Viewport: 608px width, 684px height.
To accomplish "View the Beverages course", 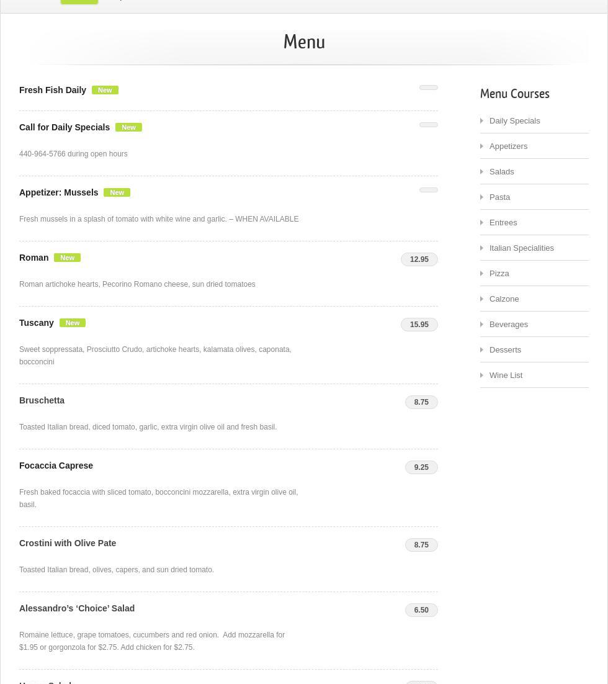I will click(508, 325).
